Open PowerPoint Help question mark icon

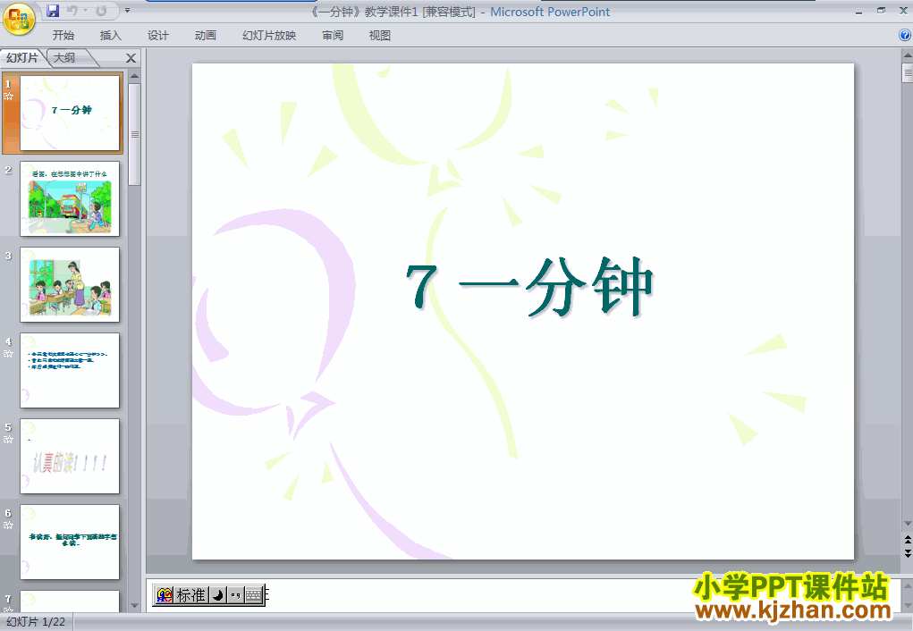[905, 35]
